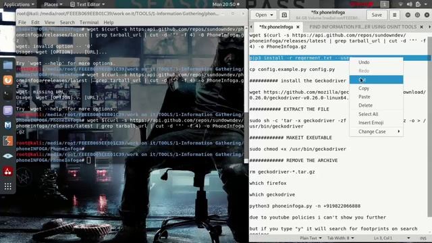Open the Files icon in the dock
Image resolution: width=432 pixels, height=243 pixels.
pyautogui.click(x=7, y=65)
